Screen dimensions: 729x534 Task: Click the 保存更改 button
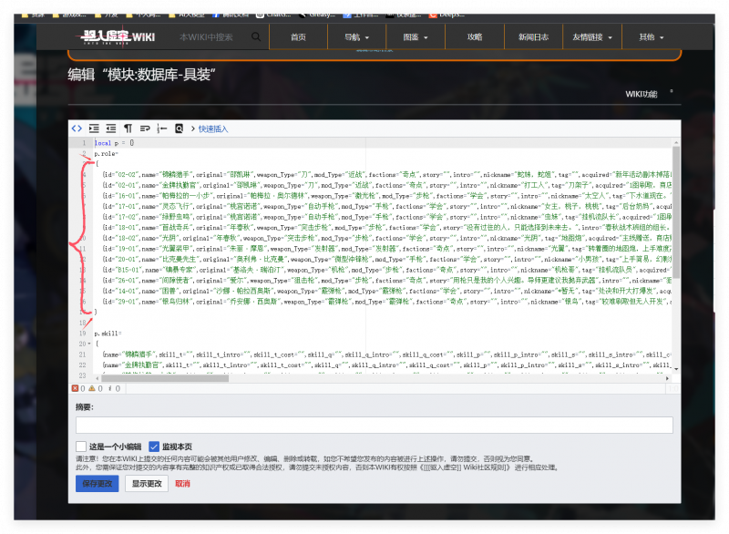[98, 483]
